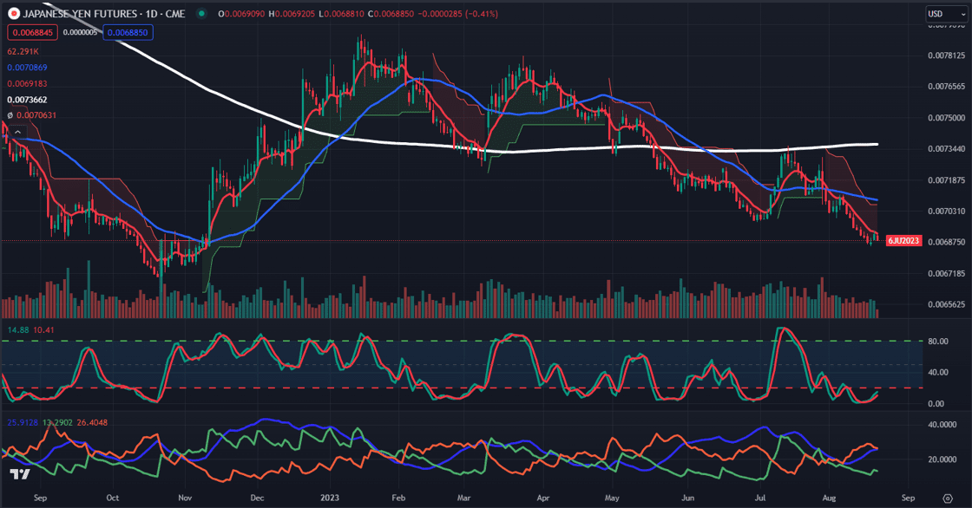Click price axis label 0.0071875

tap(946, 180)
